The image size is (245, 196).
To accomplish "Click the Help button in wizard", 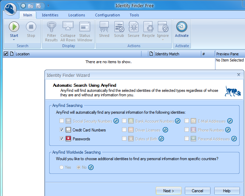I will [227, 191].
